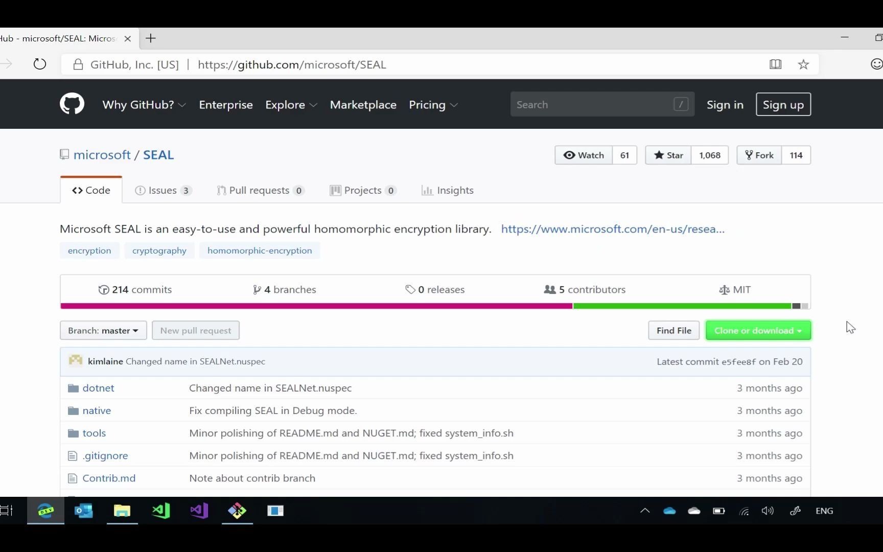Click the native folder icon
883x552 pixels.
[x=73, y=410]
